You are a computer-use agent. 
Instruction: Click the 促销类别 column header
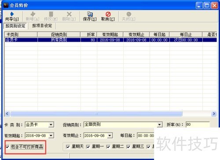click(59, 35)
